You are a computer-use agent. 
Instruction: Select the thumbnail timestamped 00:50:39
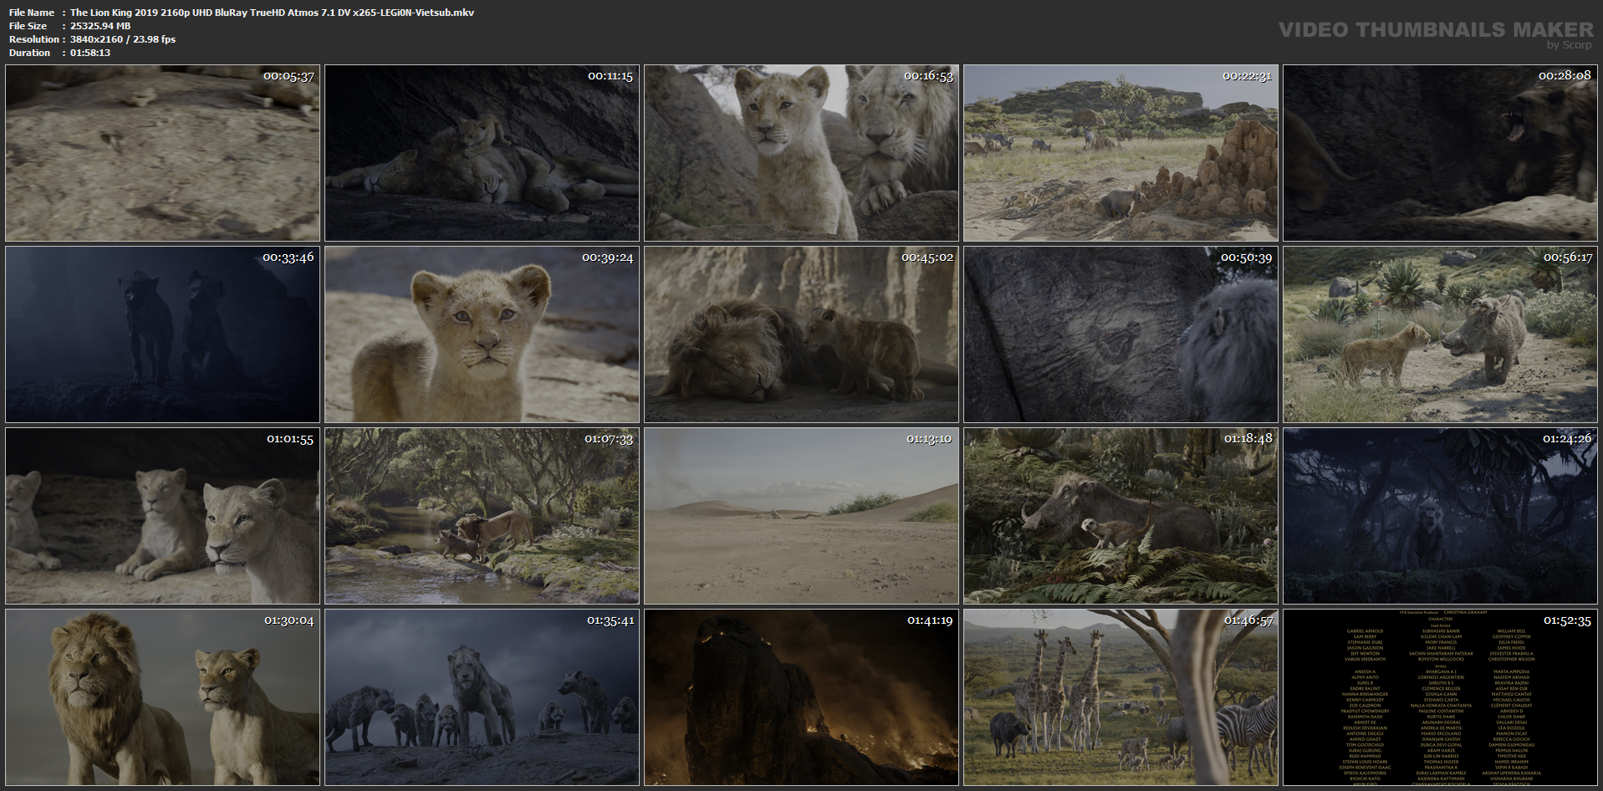tap(1121, 334)
